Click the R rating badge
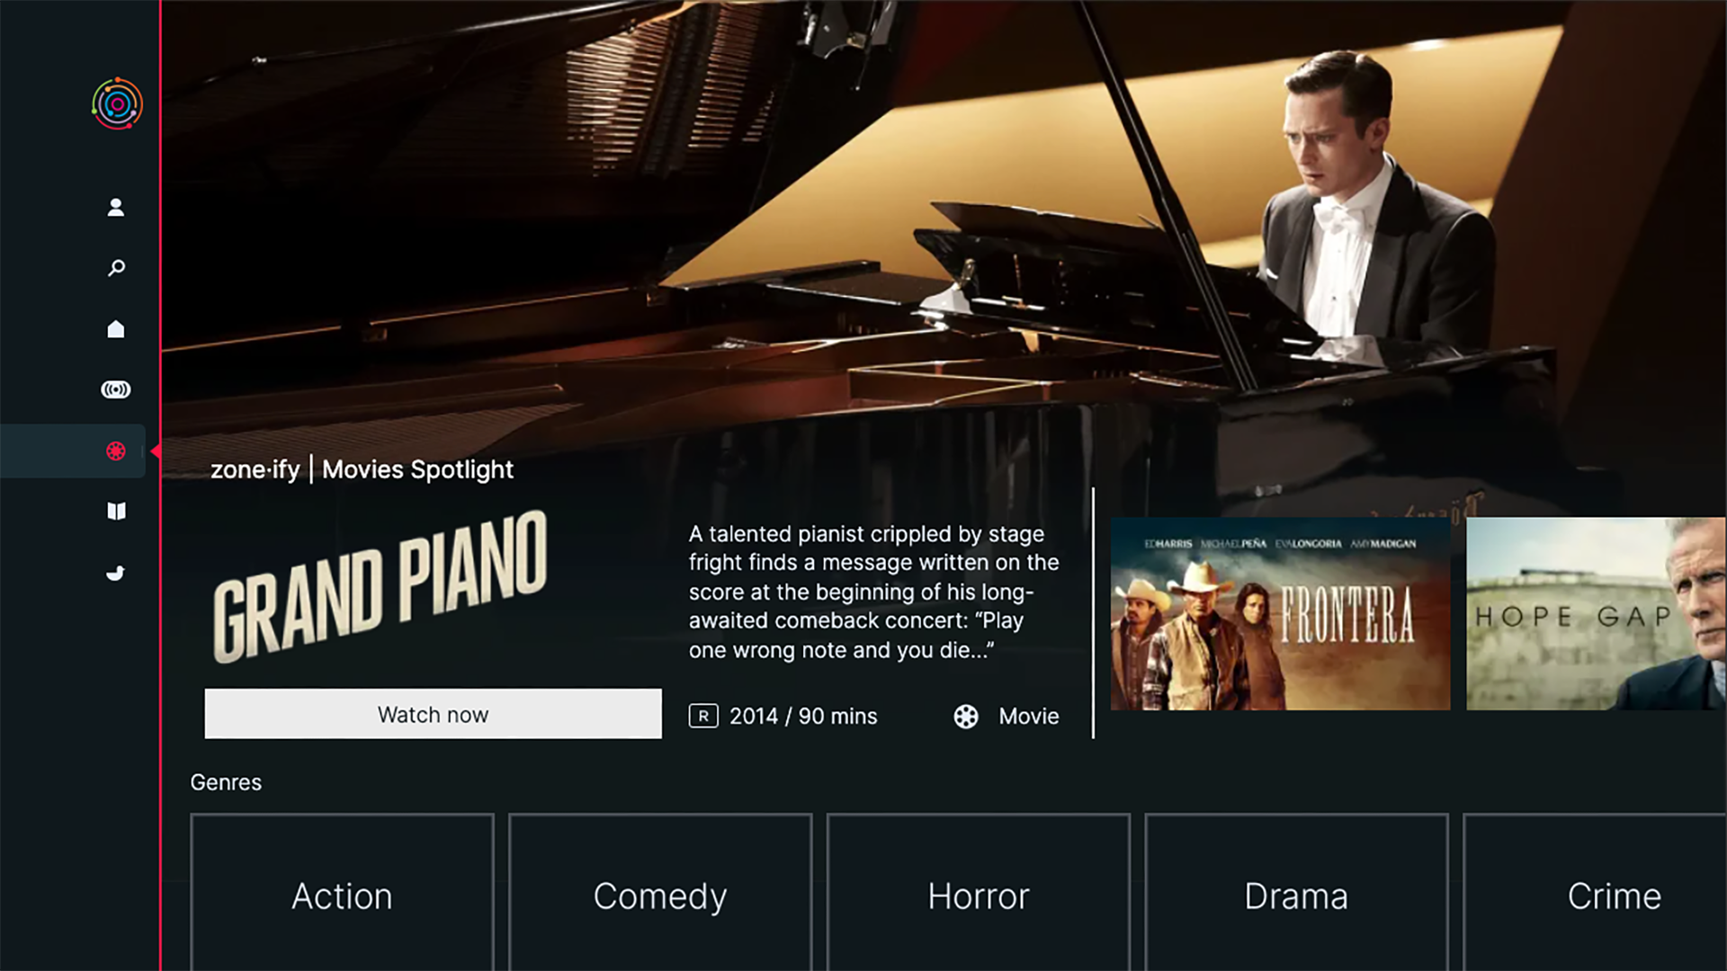The image size is (1727, 971). coord(703,716)
